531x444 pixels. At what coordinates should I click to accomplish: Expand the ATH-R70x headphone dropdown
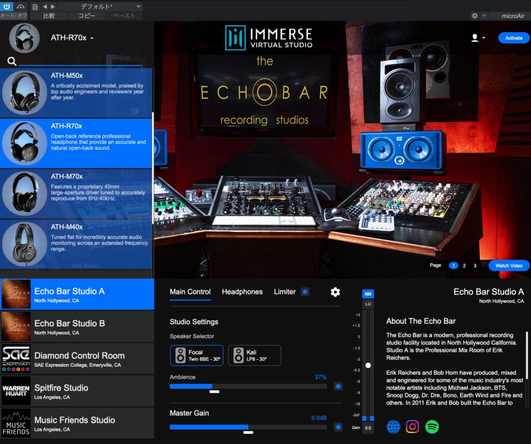pyautogui.click(x=72, y=38)
